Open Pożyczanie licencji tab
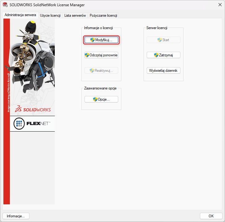 click(x=103, y=15)
